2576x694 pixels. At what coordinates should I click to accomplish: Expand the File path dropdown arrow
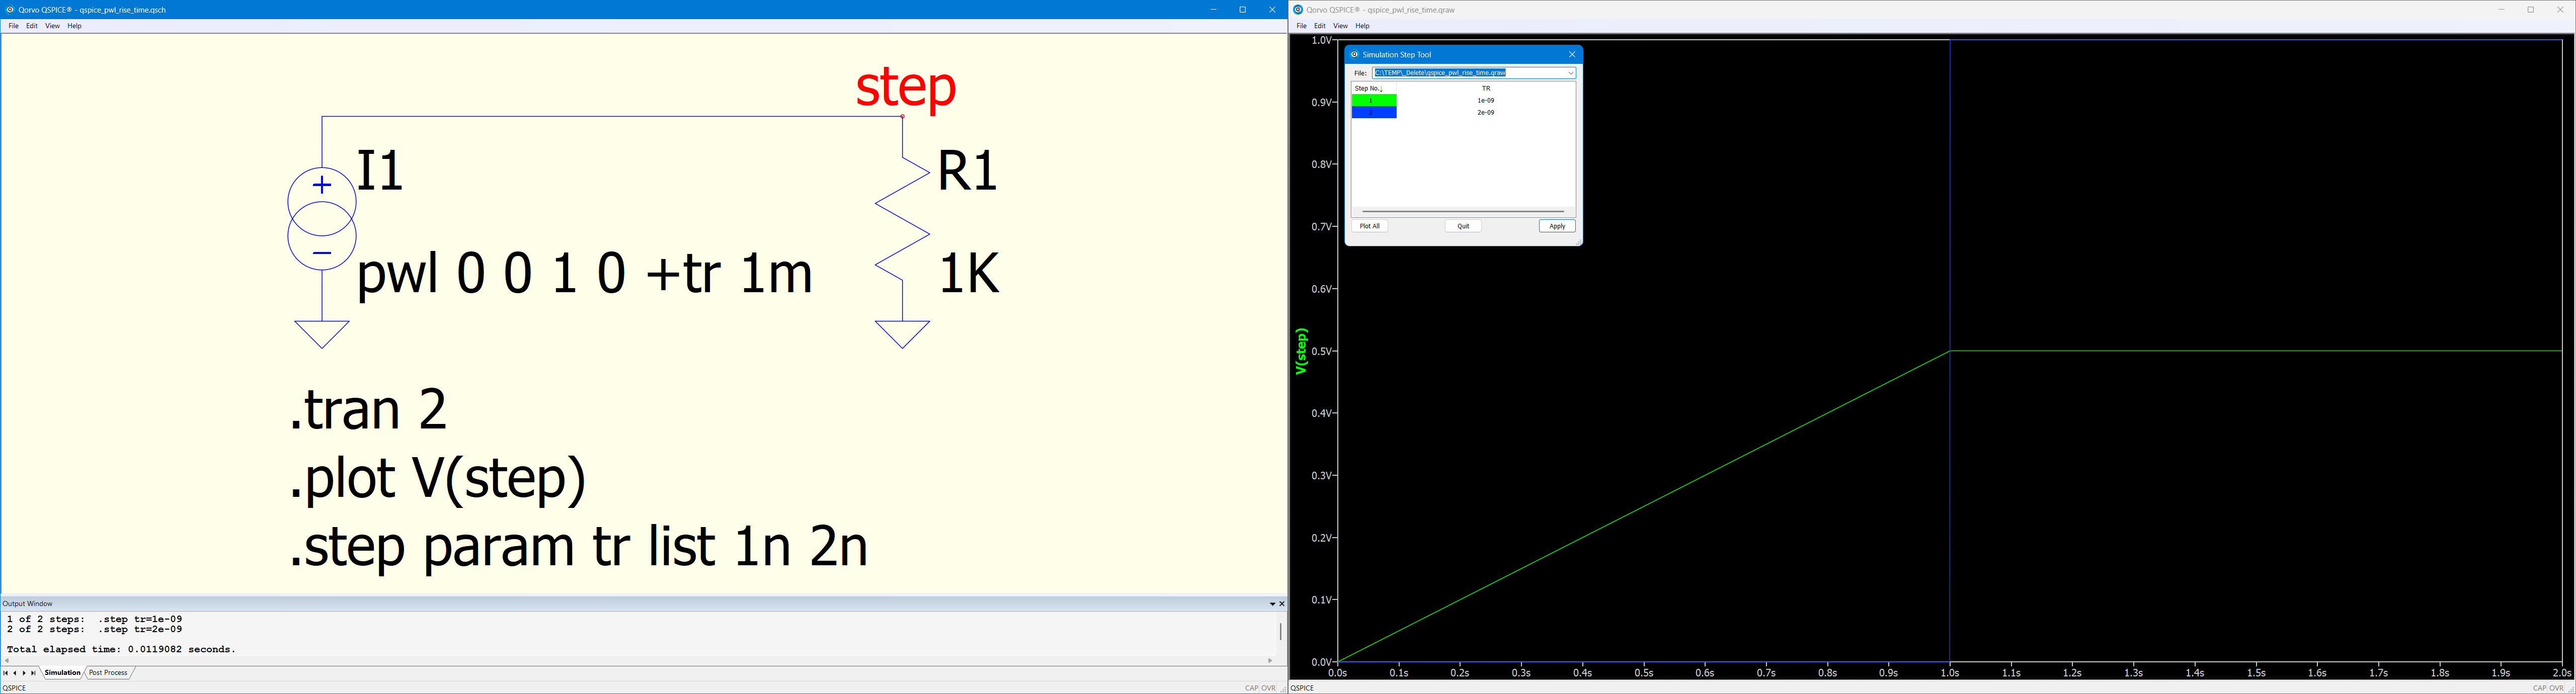[1571, 73]
